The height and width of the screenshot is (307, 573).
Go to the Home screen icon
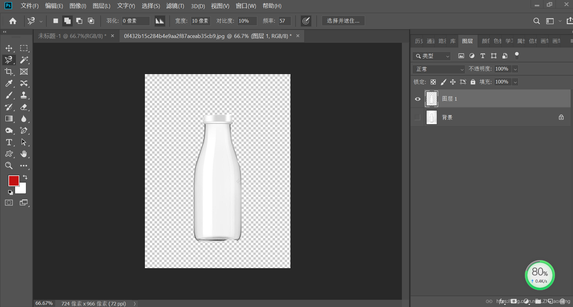click(x=13, y=21)
